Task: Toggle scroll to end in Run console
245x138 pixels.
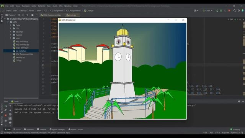Action: [x=10, y=118]
